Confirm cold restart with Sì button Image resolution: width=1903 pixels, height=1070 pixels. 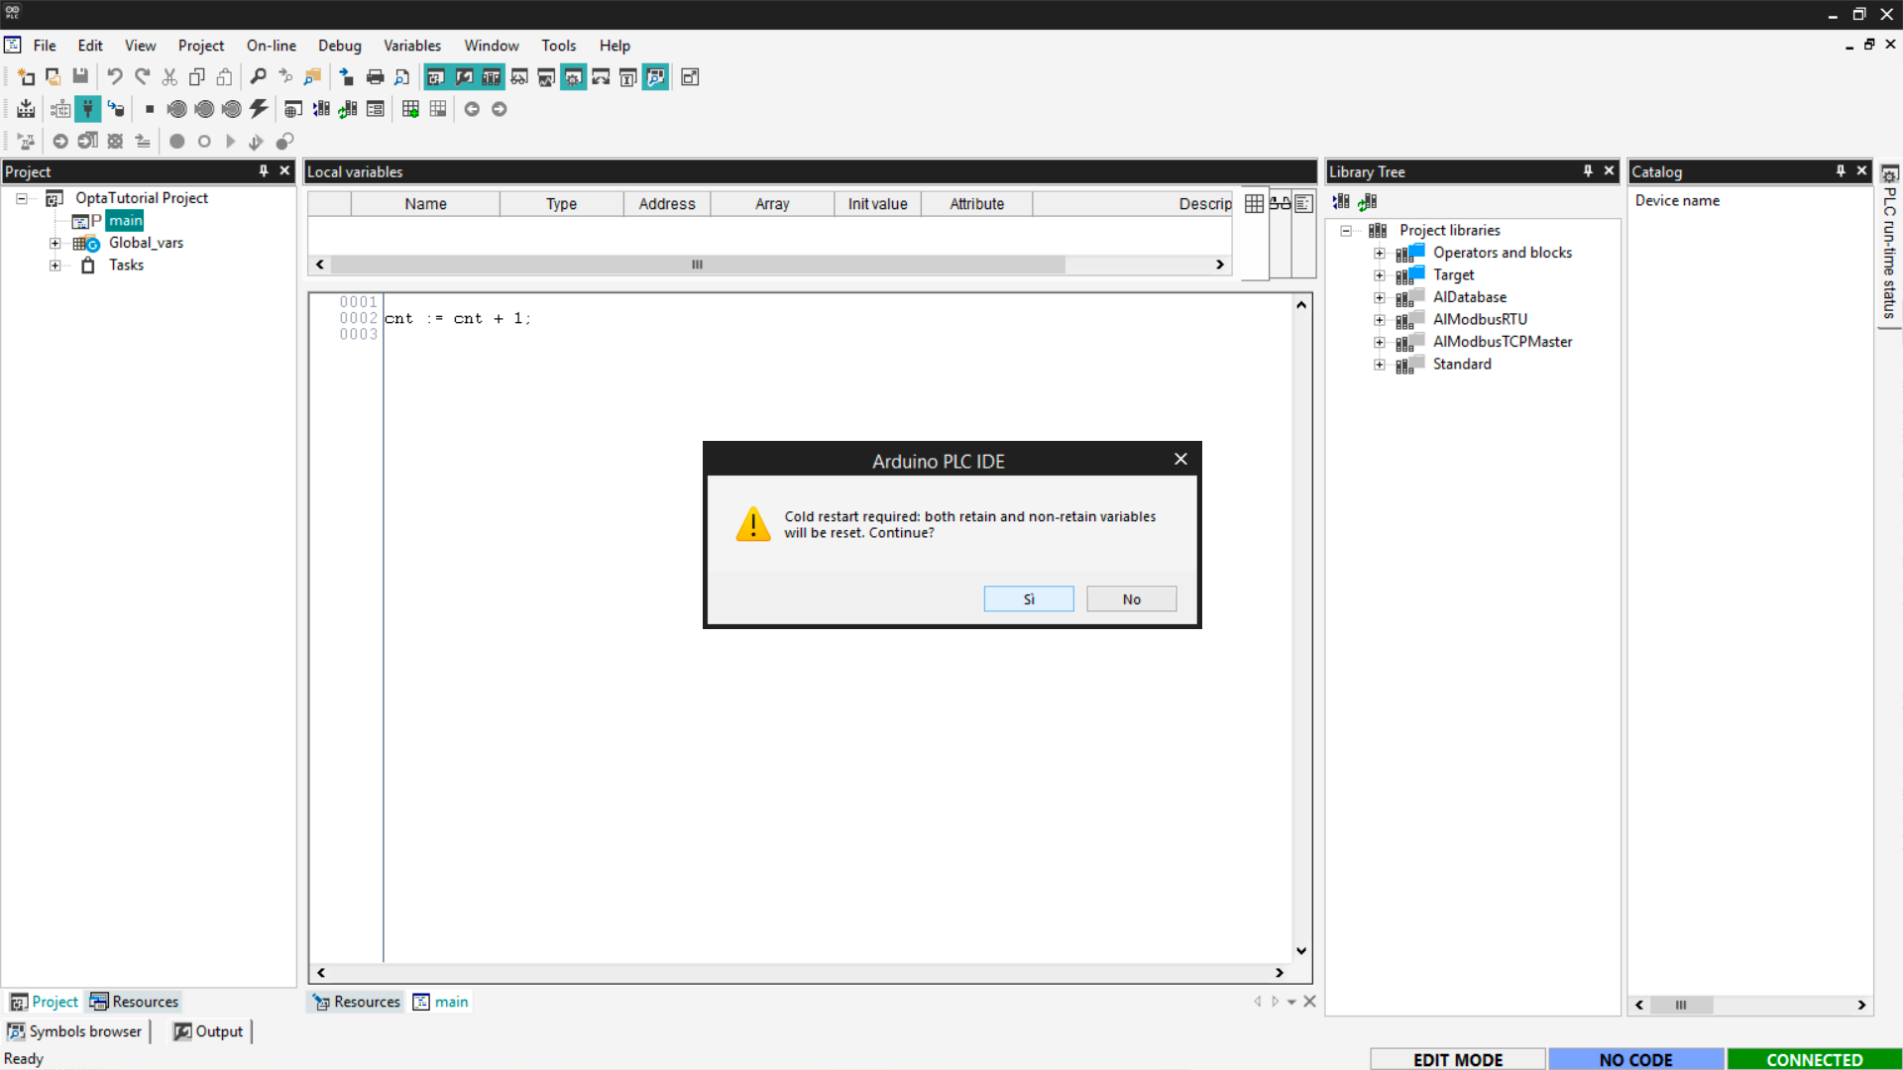pyautogui.click(x=1028, y=598)
